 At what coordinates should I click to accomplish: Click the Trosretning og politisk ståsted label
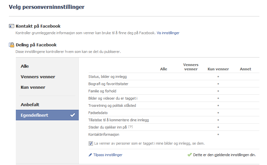click(112, 106)
